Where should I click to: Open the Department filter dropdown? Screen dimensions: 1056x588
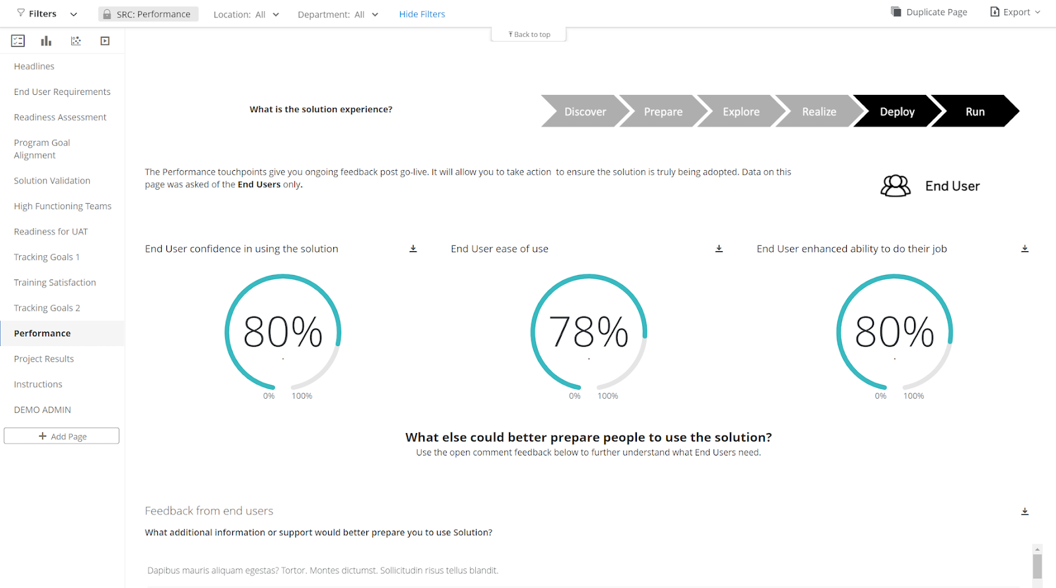[337, 15]
